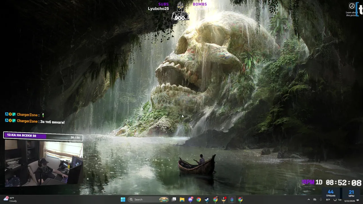The height and width of the screenshot is (204, 363).
Task: Click the Learn about this picture icon
Action: tap(352, 6)
